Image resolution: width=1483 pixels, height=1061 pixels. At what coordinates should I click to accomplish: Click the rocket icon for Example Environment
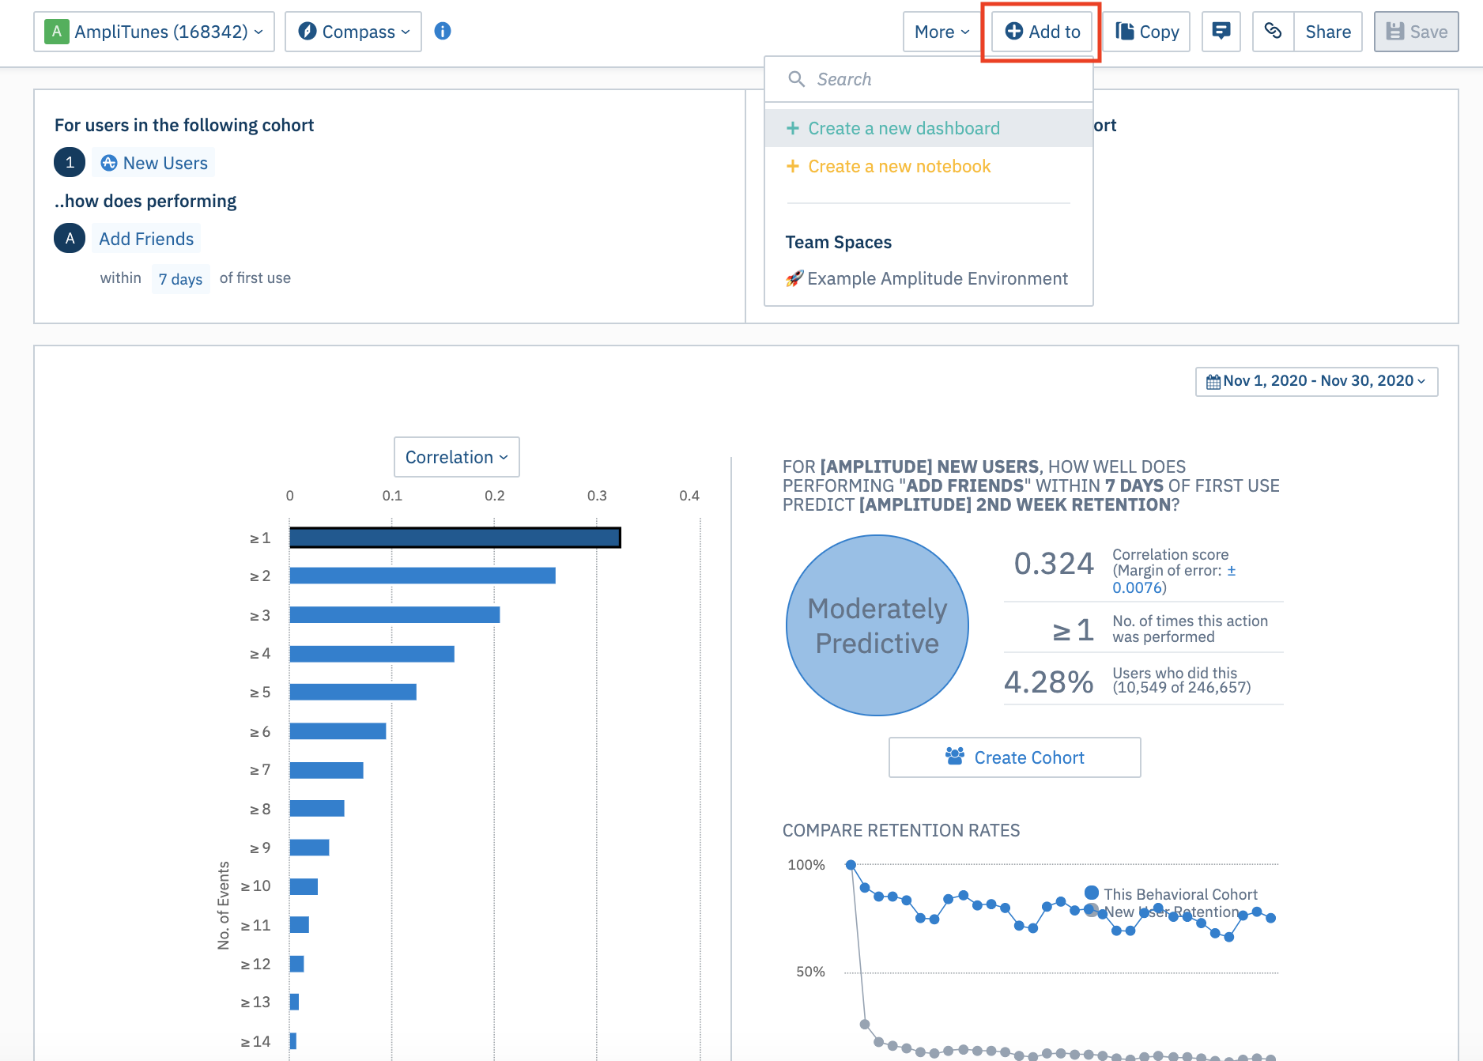[x=794, y=278]
